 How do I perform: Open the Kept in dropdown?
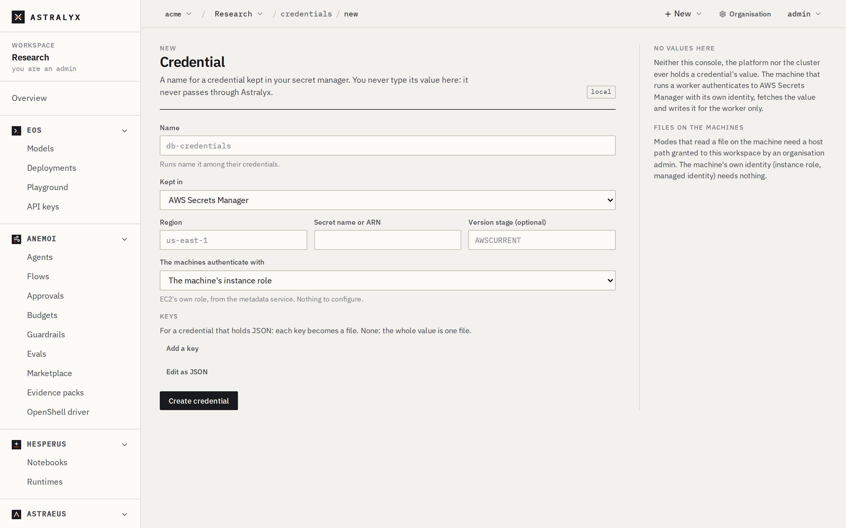tap(387, 200)
